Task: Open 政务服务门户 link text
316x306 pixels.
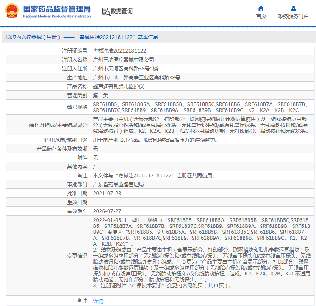Action: tap(293, 17)
